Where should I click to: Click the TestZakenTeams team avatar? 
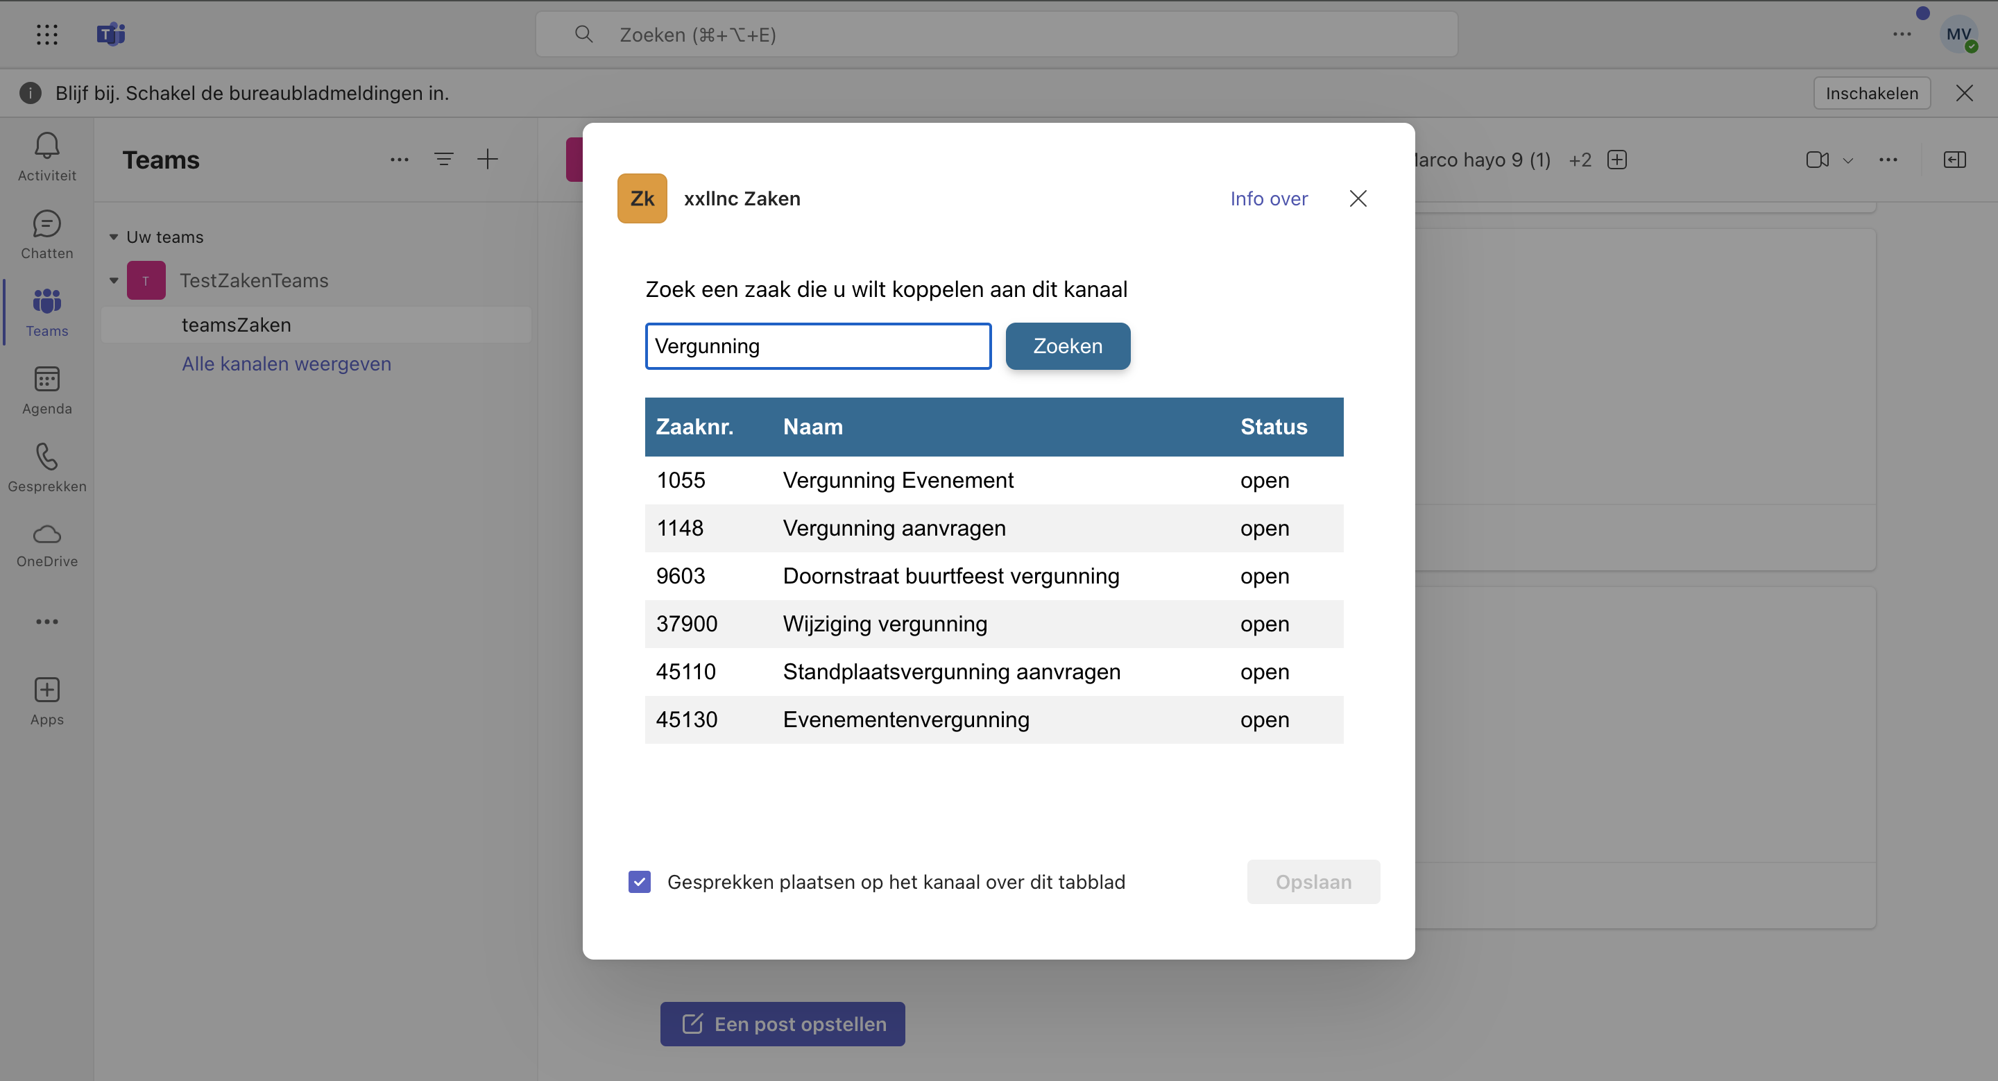[146, 281]
